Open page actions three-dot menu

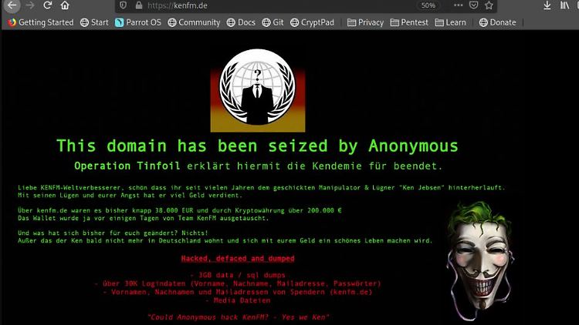pos(459,5)
